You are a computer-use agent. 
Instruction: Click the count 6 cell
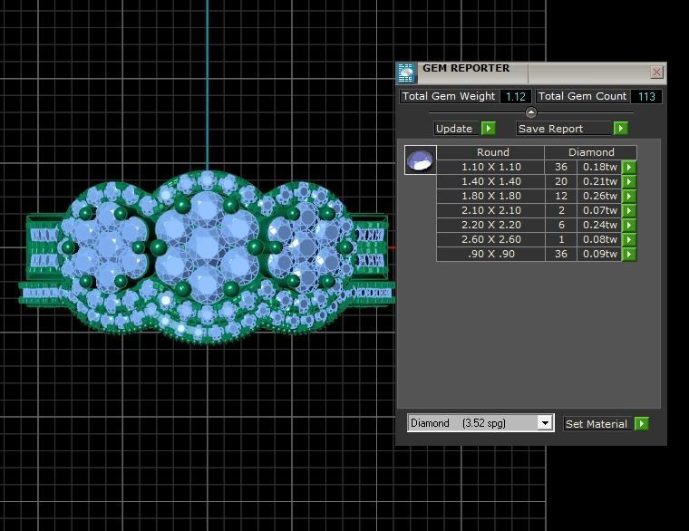(x=560, y=225)
